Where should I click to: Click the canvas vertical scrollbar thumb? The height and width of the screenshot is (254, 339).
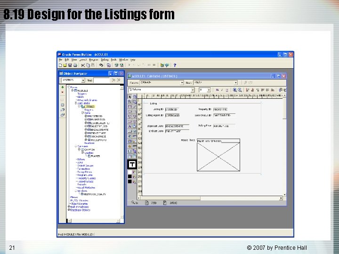[284, 108]
